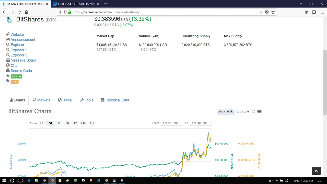Switch to the Markets tab
Image resolution: width=327 pixels, height=184 pixels.
coord(41,100)
